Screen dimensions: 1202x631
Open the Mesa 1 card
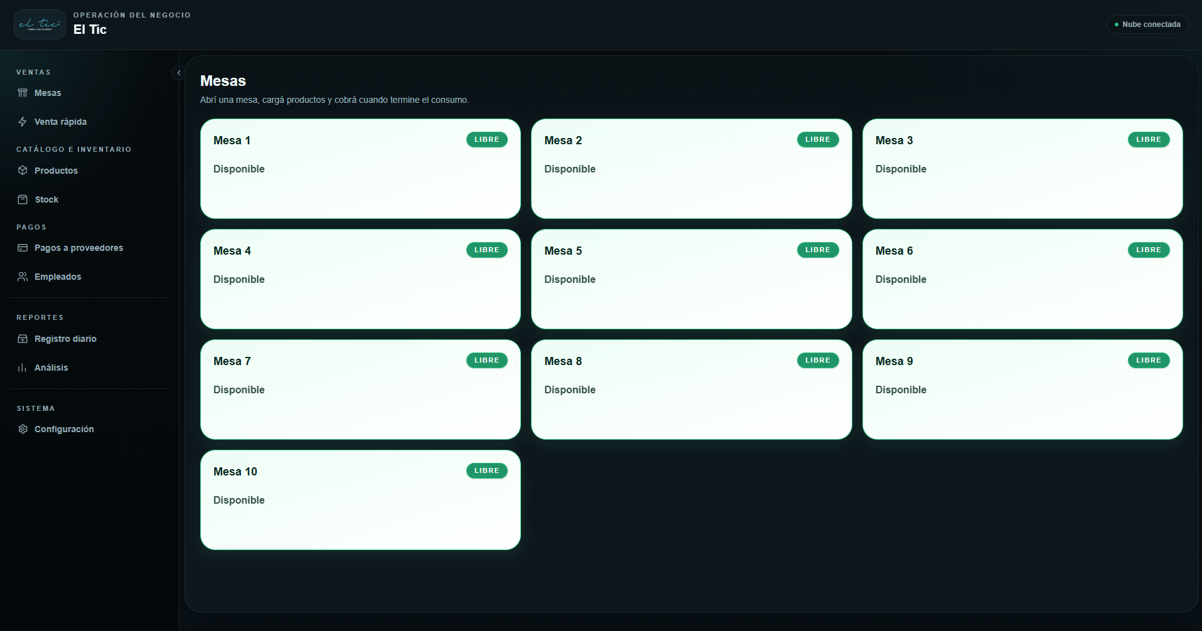click(360, 169)
